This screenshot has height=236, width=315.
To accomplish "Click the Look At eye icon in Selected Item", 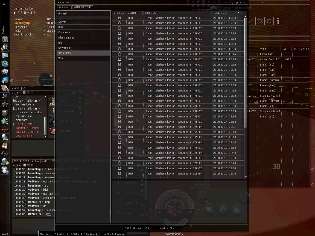I will [269, 21].
